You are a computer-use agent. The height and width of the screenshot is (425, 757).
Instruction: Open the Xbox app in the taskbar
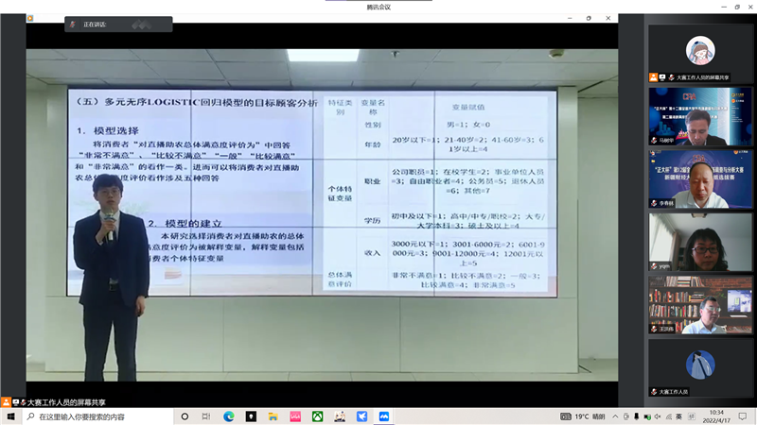317,416
